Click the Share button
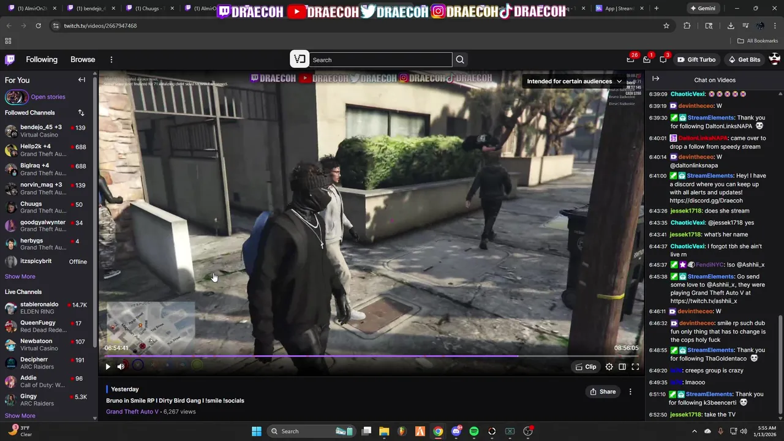This screenshot has height=441, width=784. 603,391
